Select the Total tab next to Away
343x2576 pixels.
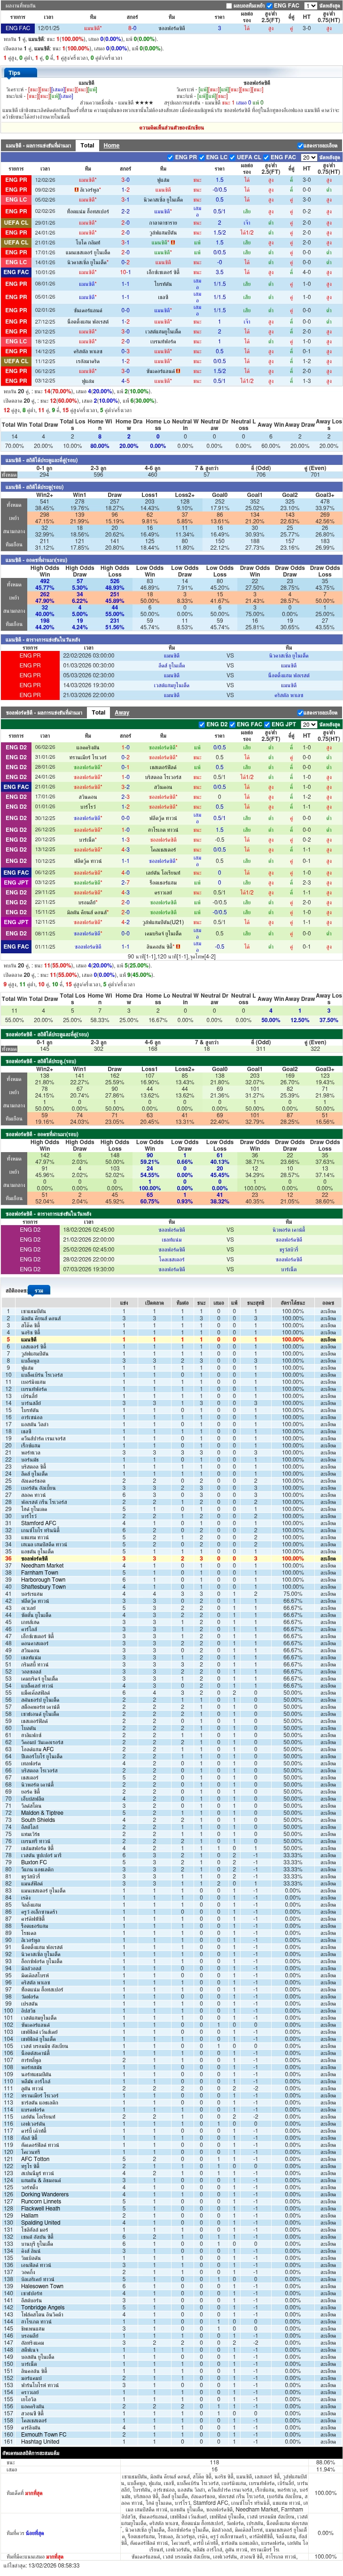pos(98,712)
